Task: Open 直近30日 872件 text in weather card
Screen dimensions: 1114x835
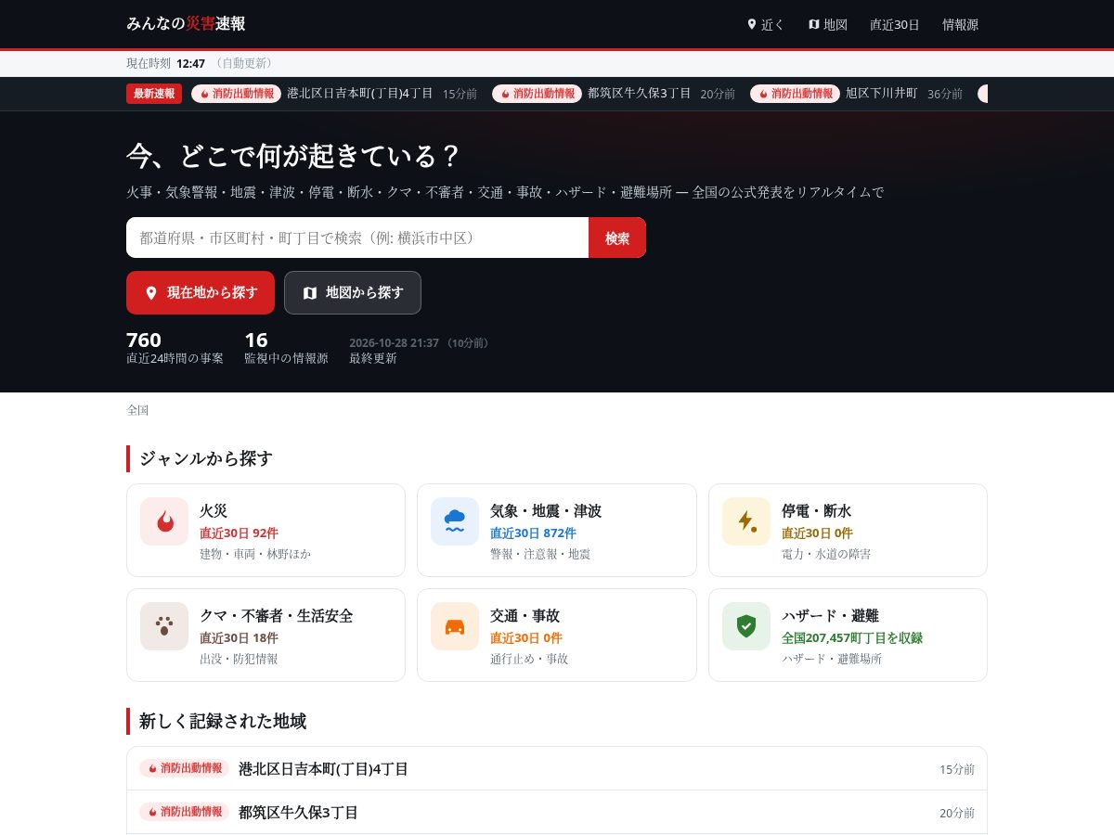Action: tap(533, 533)
